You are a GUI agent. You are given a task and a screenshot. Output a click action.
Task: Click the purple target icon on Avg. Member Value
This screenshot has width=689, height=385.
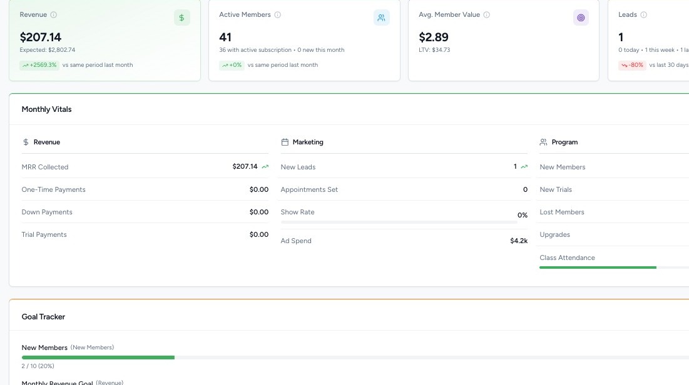pyautogui.click(x=581, y=17)
